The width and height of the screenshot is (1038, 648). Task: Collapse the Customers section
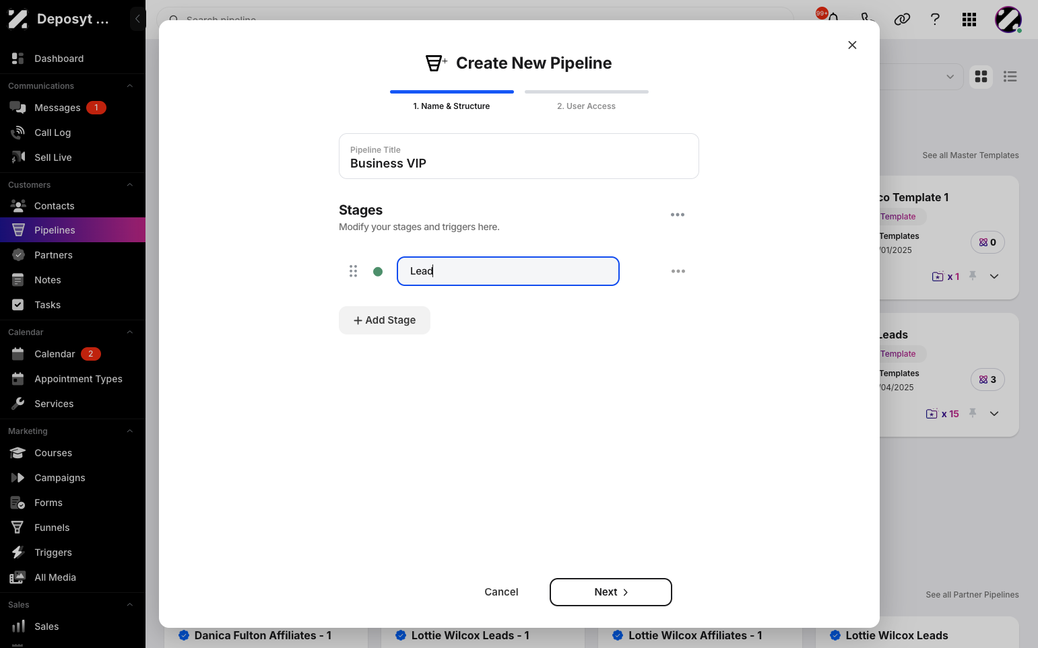pos(130,185)
